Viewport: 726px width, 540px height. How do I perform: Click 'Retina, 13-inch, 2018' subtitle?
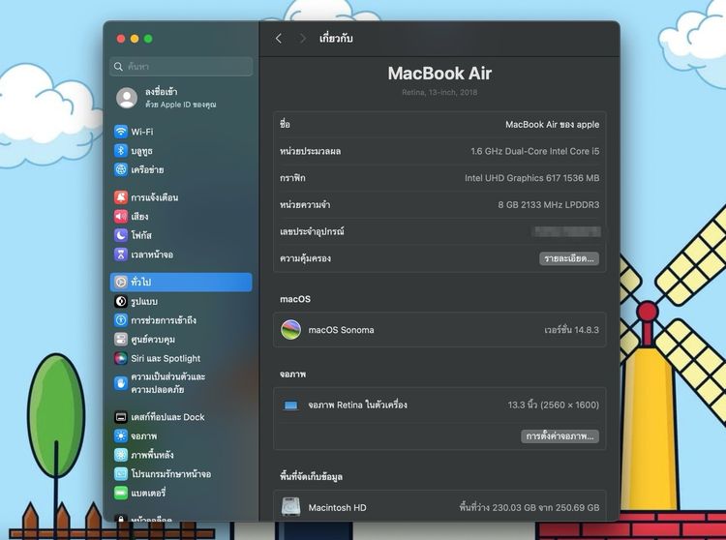[439, 92]
